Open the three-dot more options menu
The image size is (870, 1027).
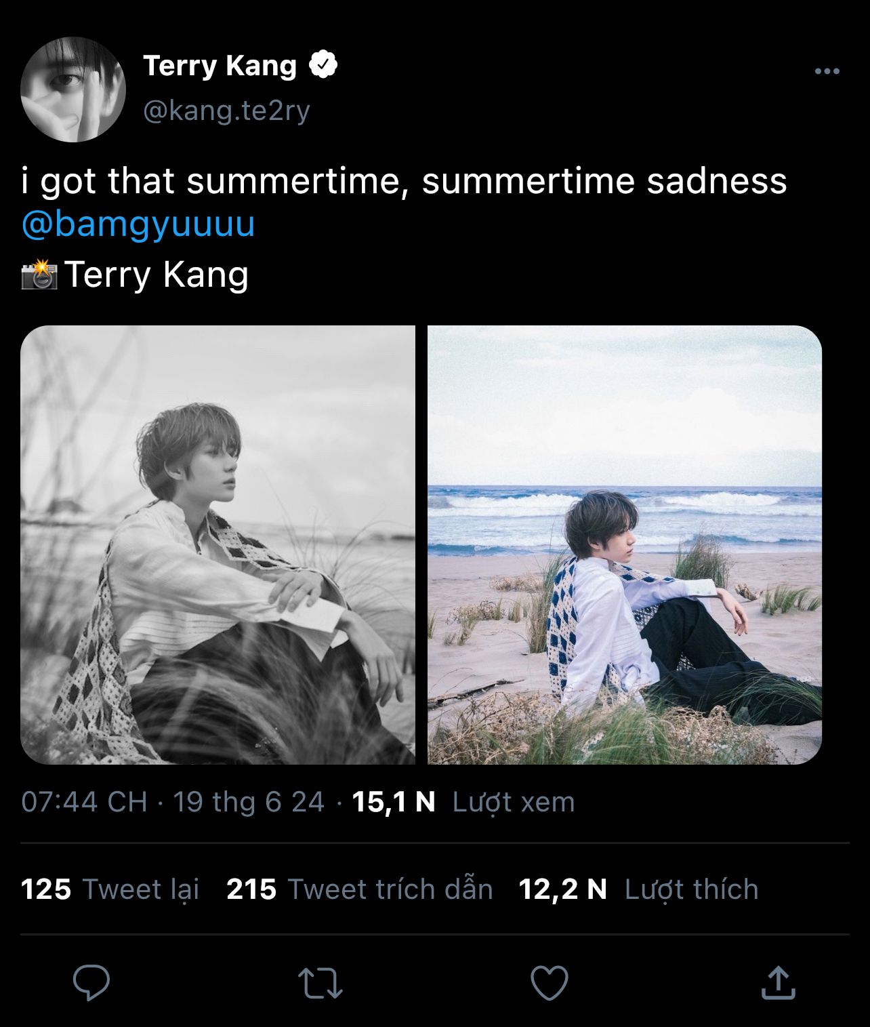click(827, 71)
